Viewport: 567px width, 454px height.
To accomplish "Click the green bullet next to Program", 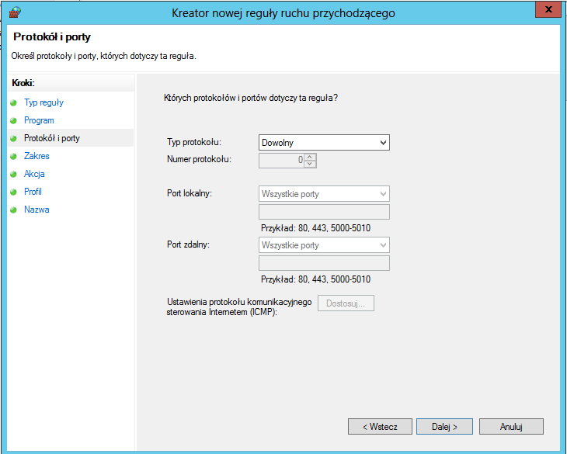I will [x=14, y=120].
